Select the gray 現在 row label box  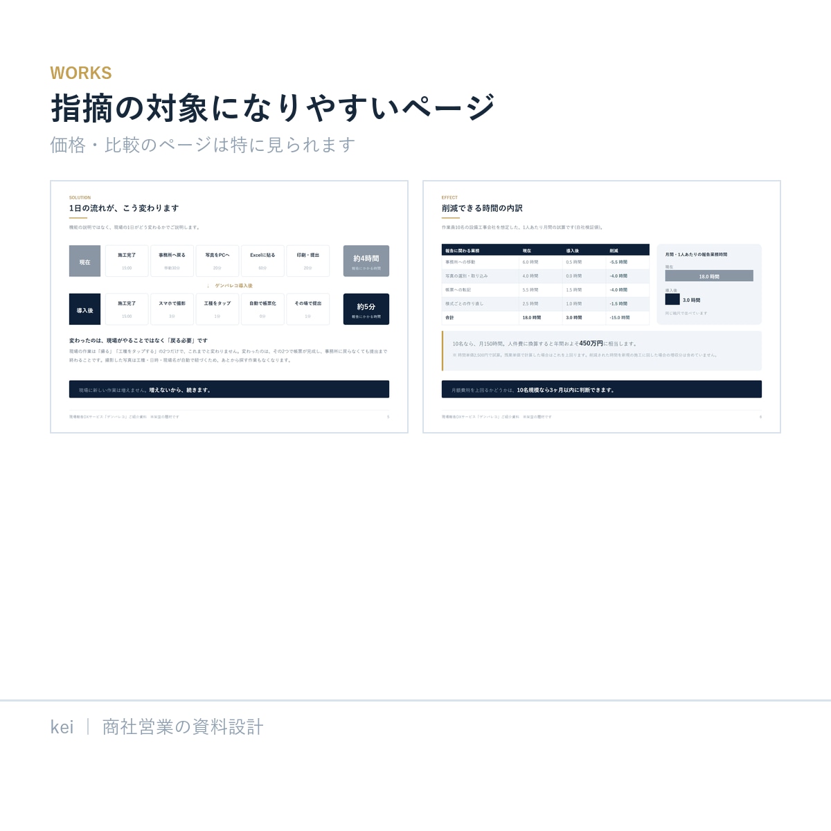[84, 261]
